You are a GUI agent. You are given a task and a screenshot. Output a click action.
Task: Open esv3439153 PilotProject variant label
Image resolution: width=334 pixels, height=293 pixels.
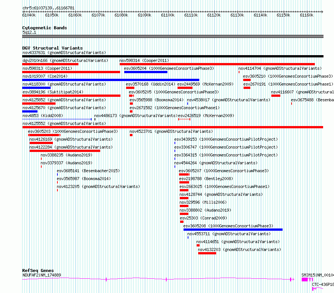pyautogui.click(x=226, y=139)
